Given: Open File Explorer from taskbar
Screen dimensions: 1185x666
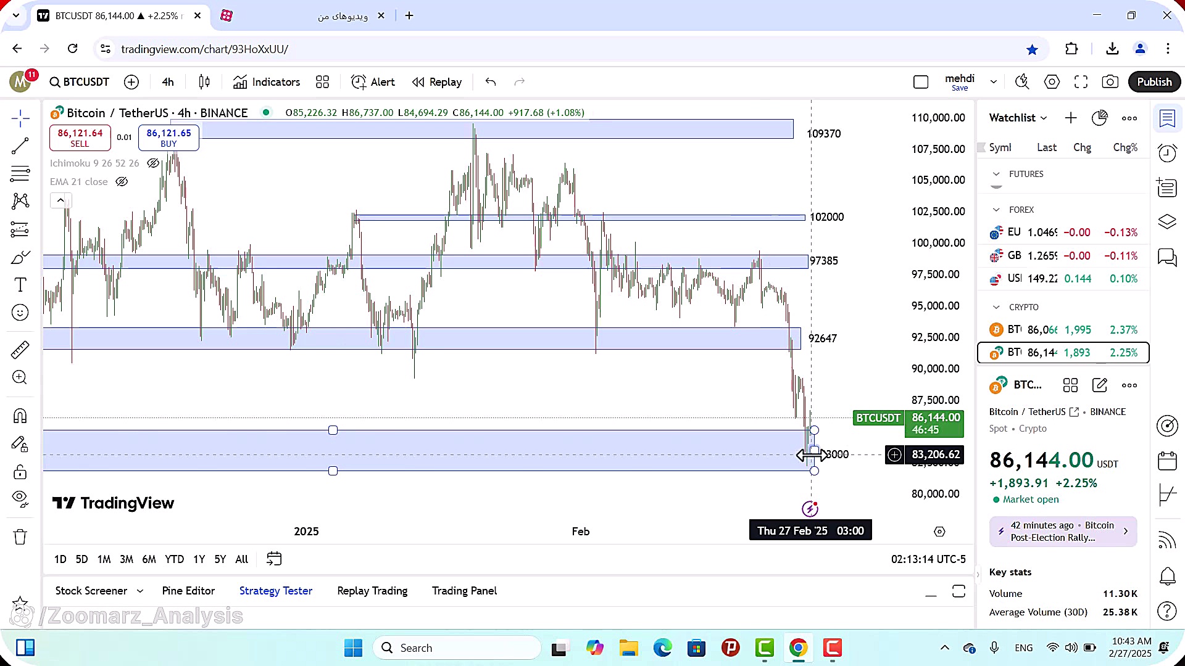Looking at the screenshot, I should tap(628, 648).
